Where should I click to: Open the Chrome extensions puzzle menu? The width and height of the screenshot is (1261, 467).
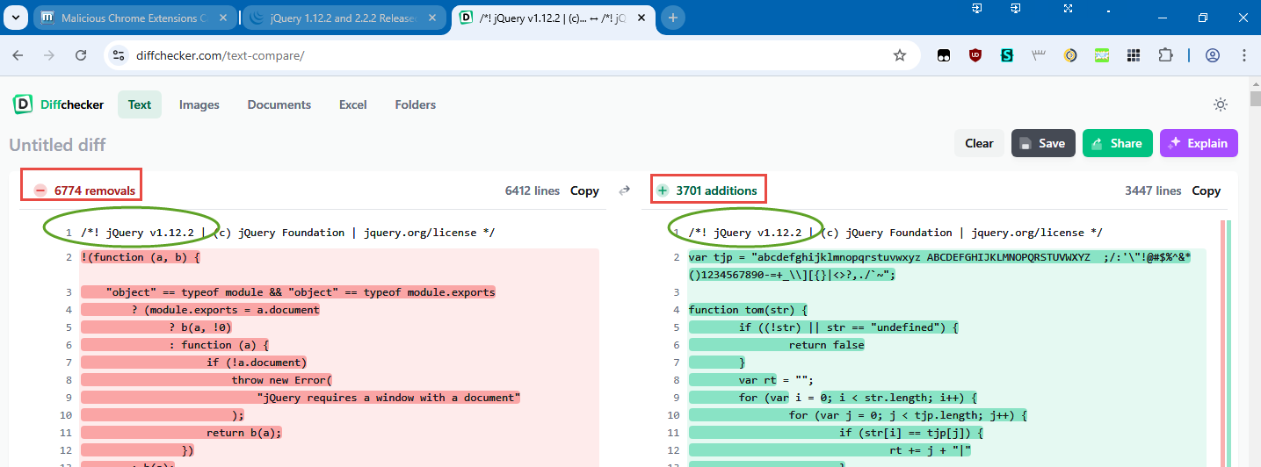pyautogui.click(x=1164, y=55)
